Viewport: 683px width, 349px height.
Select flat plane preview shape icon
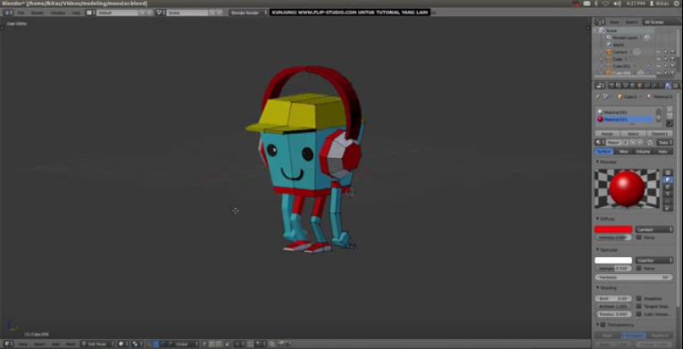point(668,172)
